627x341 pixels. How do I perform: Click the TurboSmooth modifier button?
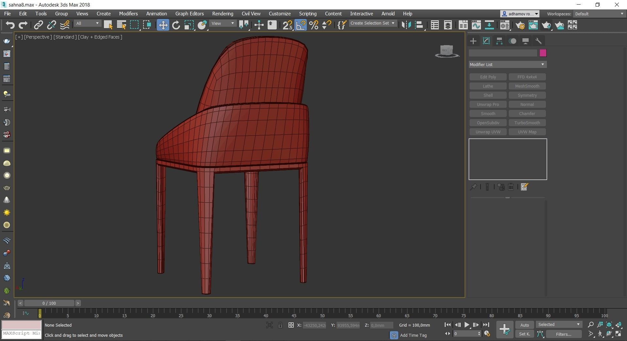point(527,123)
